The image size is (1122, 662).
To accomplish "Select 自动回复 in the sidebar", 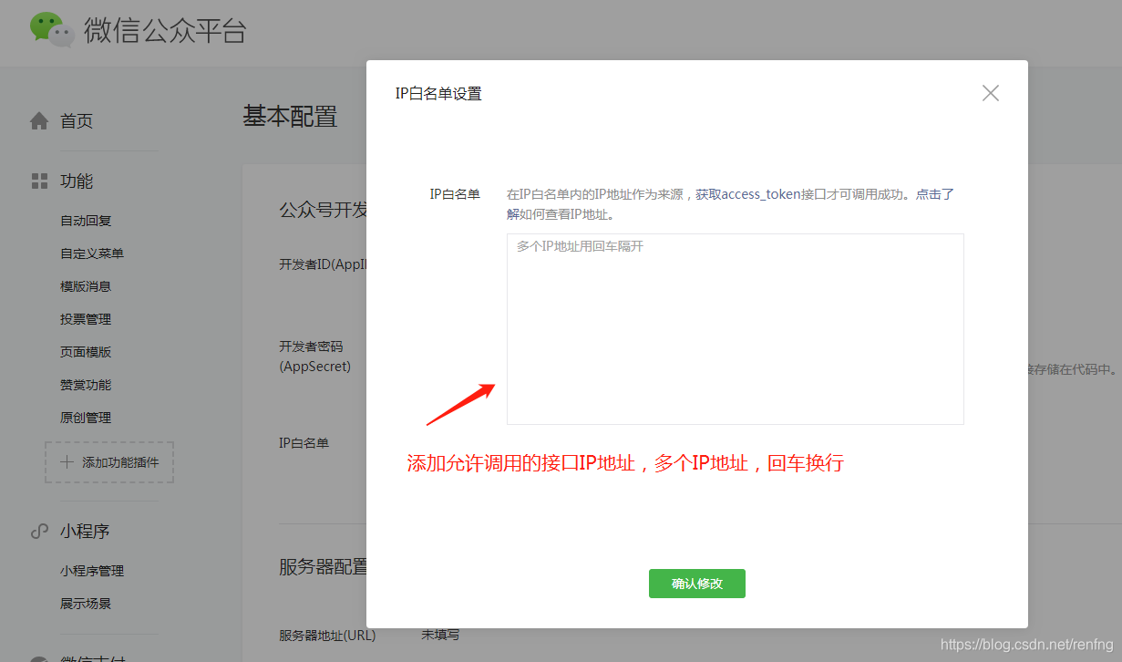I will pyautogui.click(x=86, y=221).
